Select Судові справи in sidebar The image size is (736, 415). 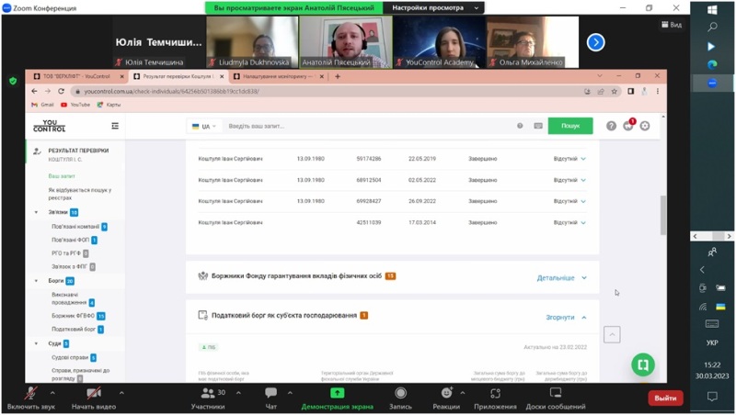(x=70, y=357)
